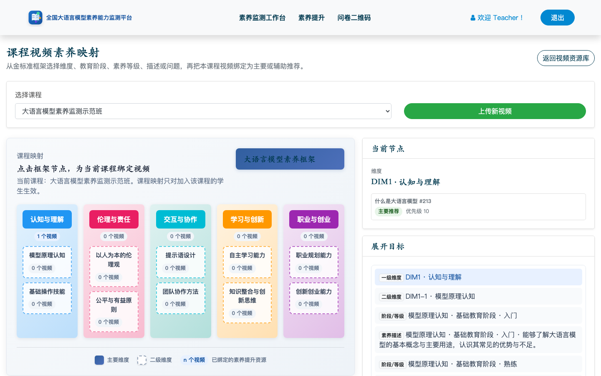
Task: Click the 全国大语言模型素养能力监测平台 title
Action: (x=89, y=18)
